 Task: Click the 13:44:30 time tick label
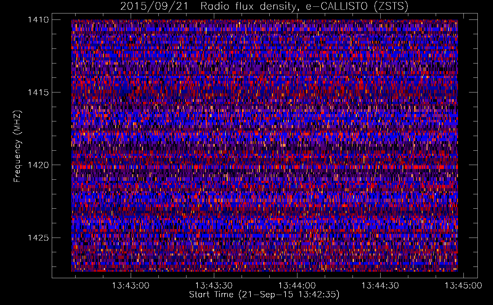(x=380, y=286)
